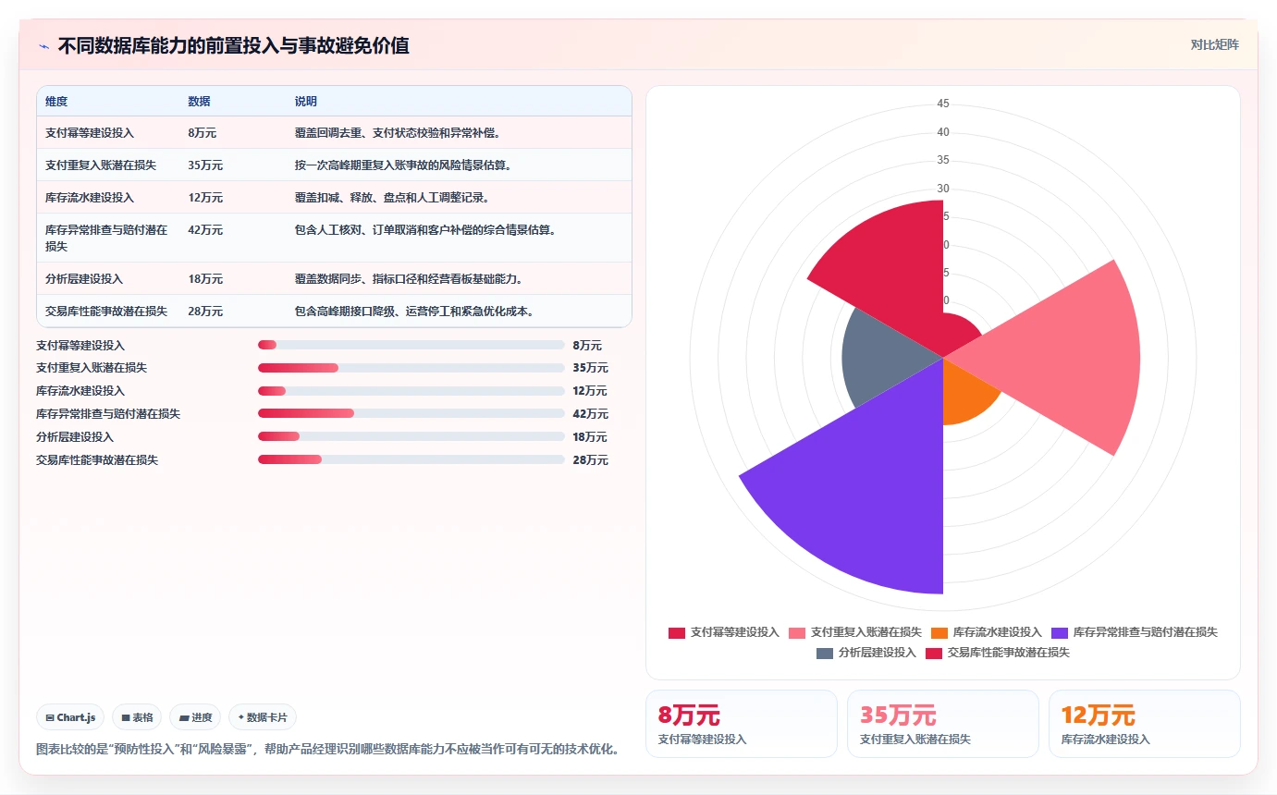Screen dimensions: 1277x795
Task: Click the 数据 column header
Action: 199,102
